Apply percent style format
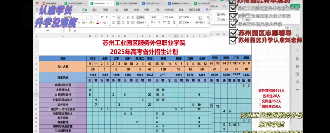This screenshot has height=133, width=330. [x=159, y=23]
